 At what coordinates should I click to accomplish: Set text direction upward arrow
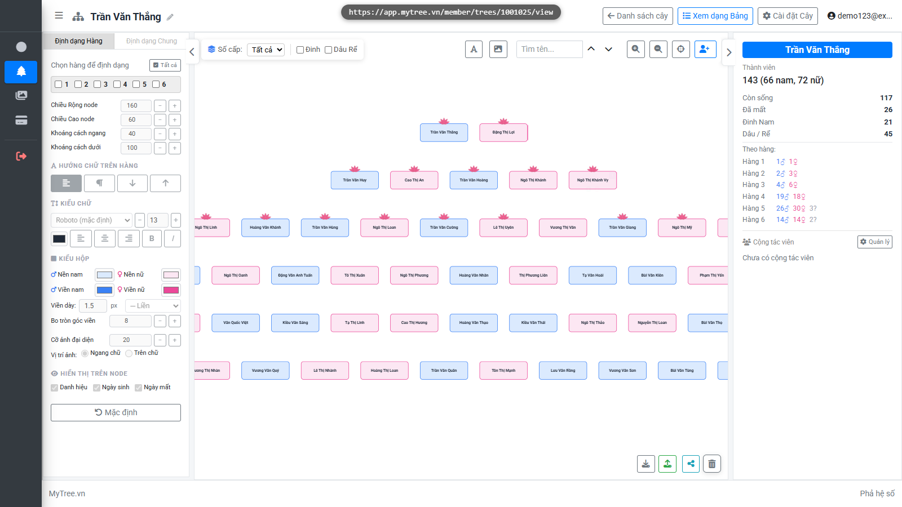pyautogui.click(x=165, y=183)
